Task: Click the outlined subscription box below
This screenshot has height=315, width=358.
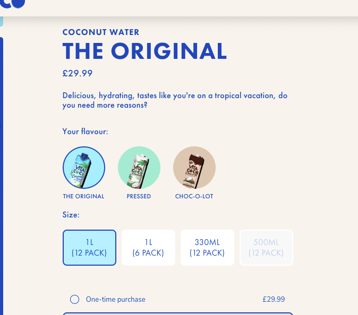Action: point(177,313)
